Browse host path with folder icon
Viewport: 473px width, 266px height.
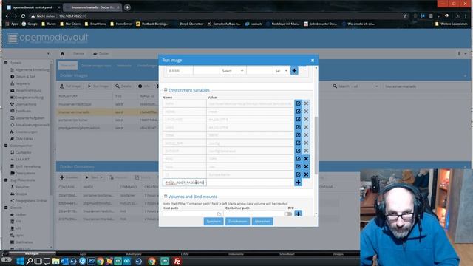[219, 214]
